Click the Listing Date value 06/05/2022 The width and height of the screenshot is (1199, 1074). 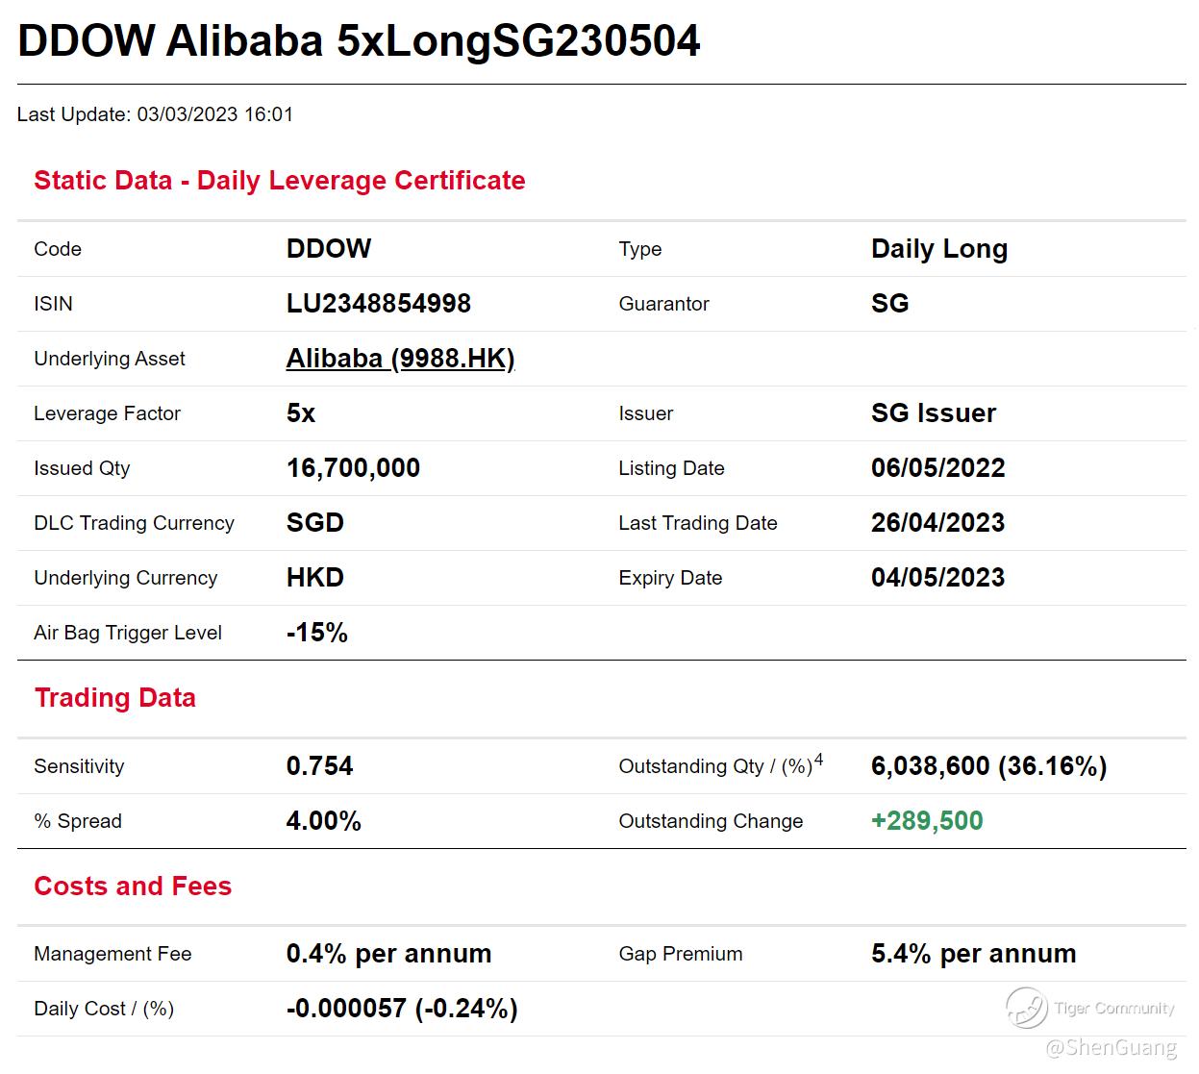pyautogui.click(x=937, y=468)
